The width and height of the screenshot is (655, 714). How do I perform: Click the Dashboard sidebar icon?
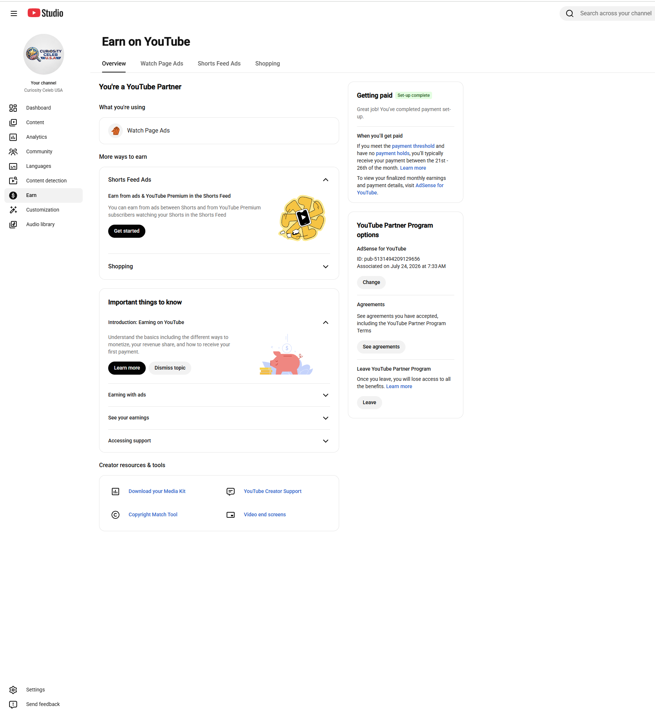[x=13, y=108]
